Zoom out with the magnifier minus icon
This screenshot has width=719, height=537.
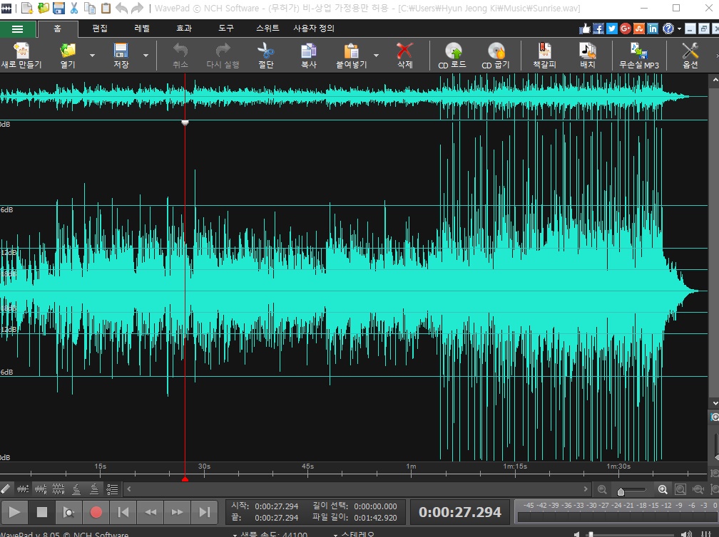[x=602, y=490]
